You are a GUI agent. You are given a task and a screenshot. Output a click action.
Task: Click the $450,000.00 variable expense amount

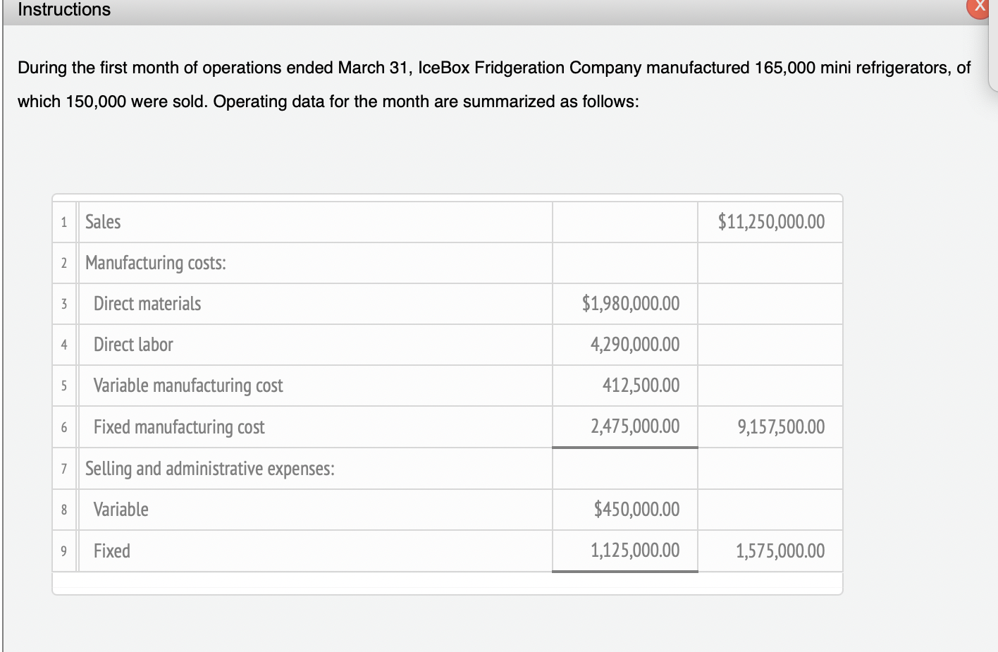point(624,509)
